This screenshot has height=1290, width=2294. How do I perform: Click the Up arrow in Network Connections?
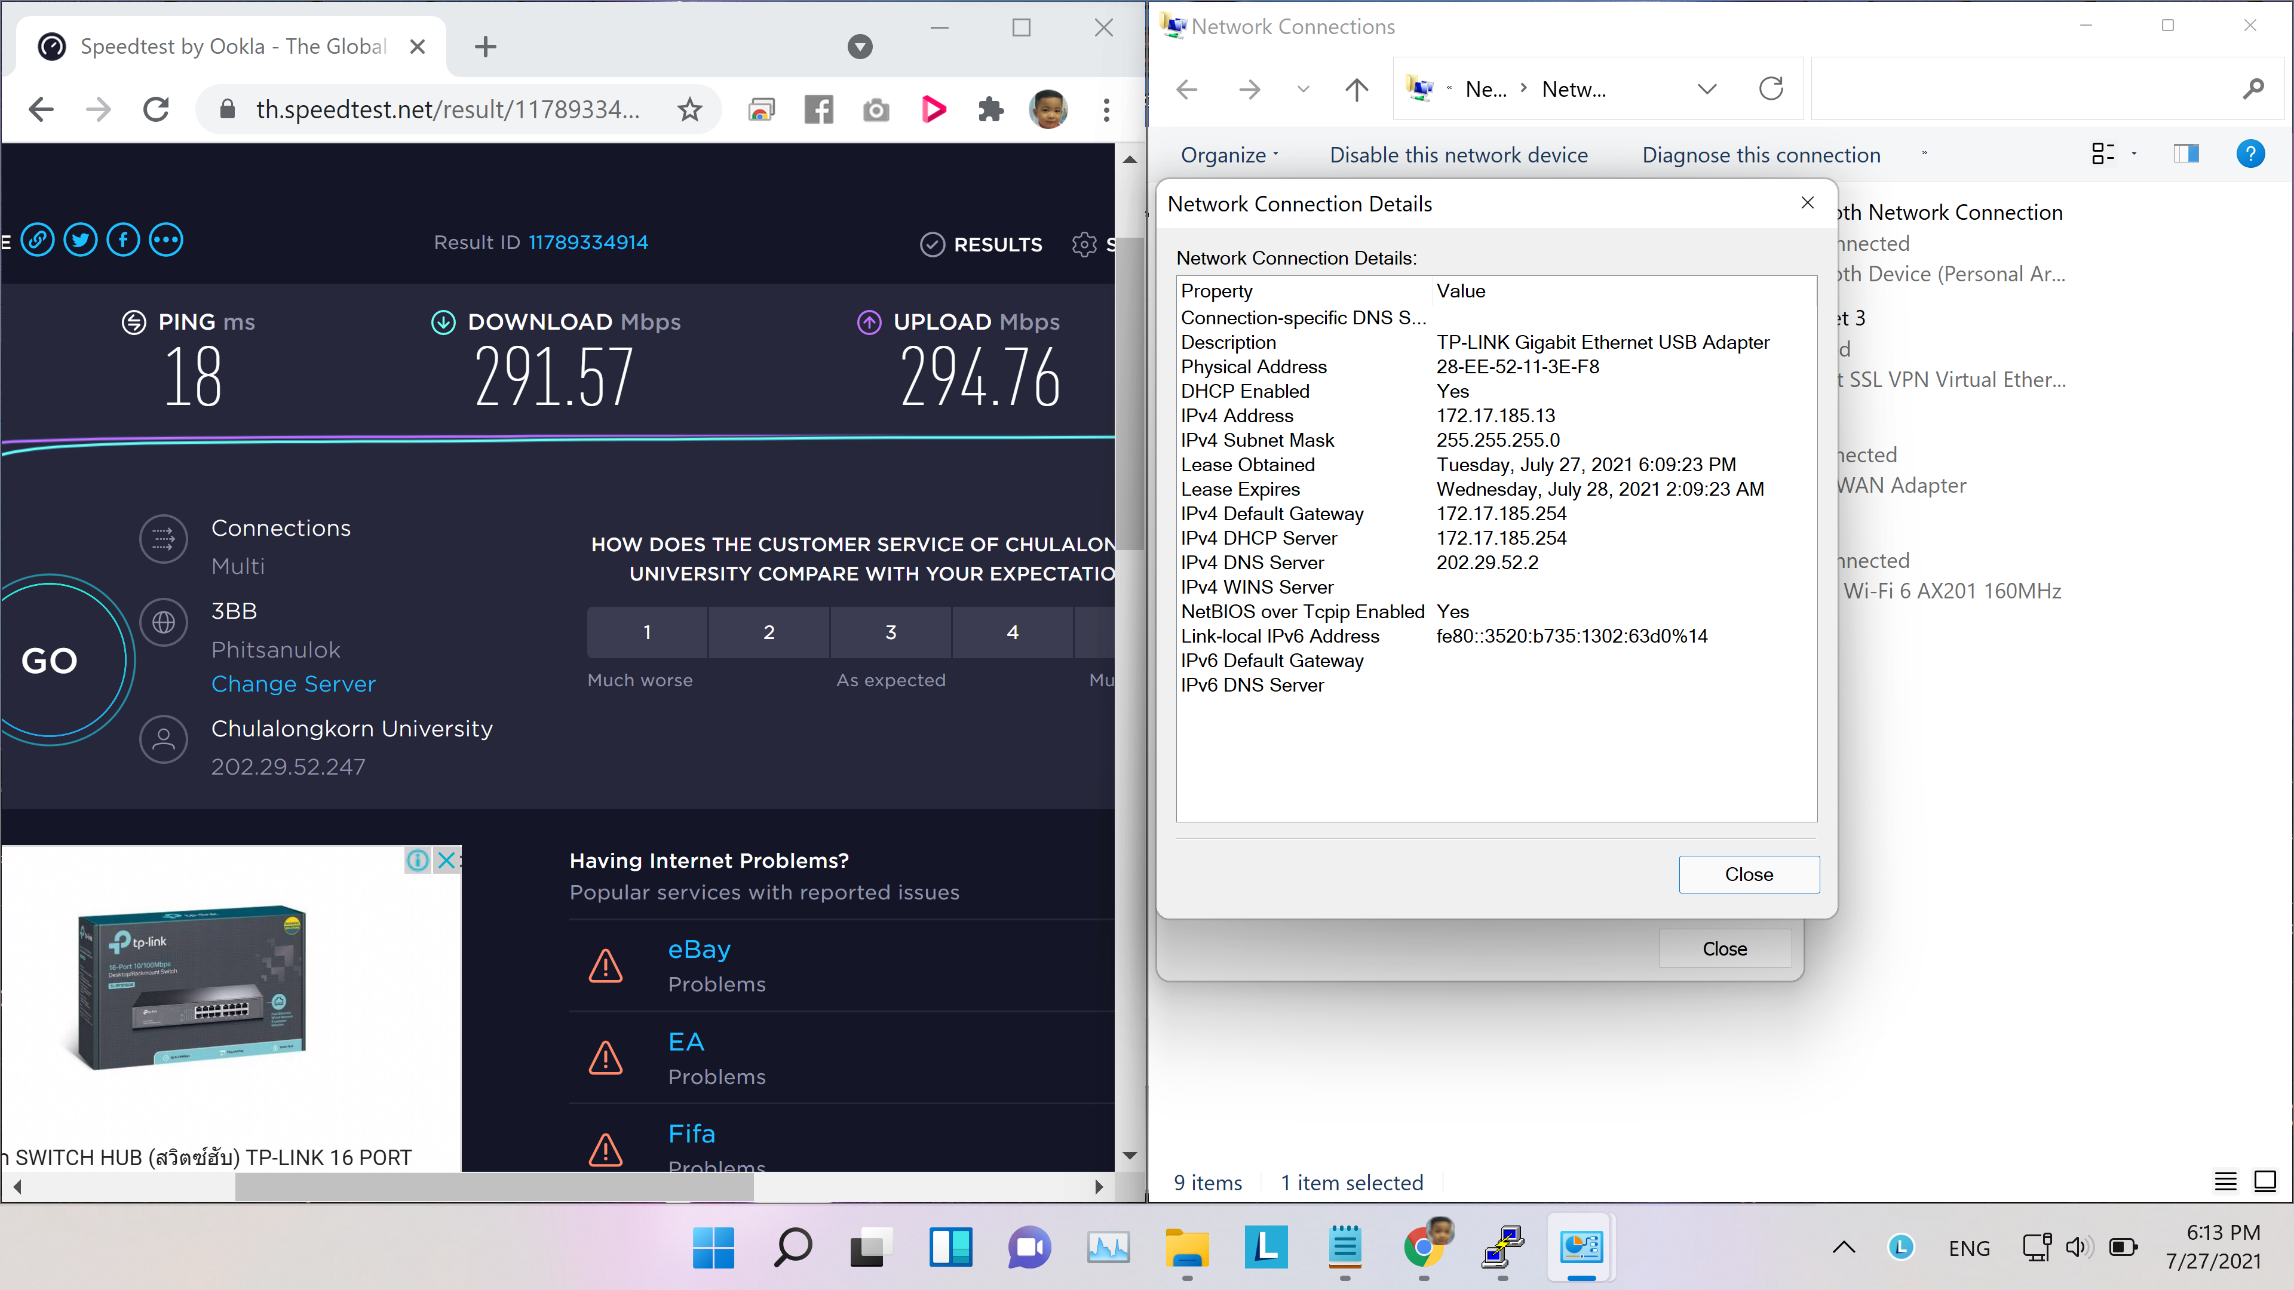point(1356,89)
